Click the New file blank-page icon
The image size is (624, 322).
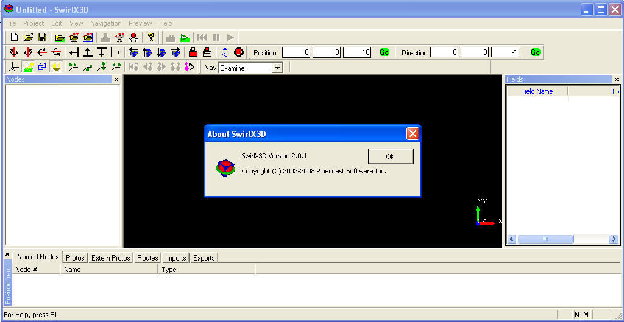point(15,37)
